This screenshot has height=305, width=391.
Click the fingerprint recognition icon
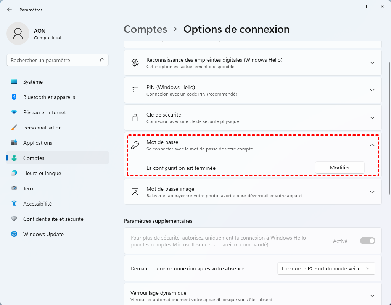(x=135, y=63)
